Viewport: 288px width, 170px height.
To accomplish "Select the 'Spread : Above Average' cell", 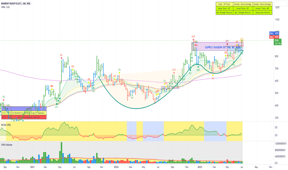I will coord(262,4).
